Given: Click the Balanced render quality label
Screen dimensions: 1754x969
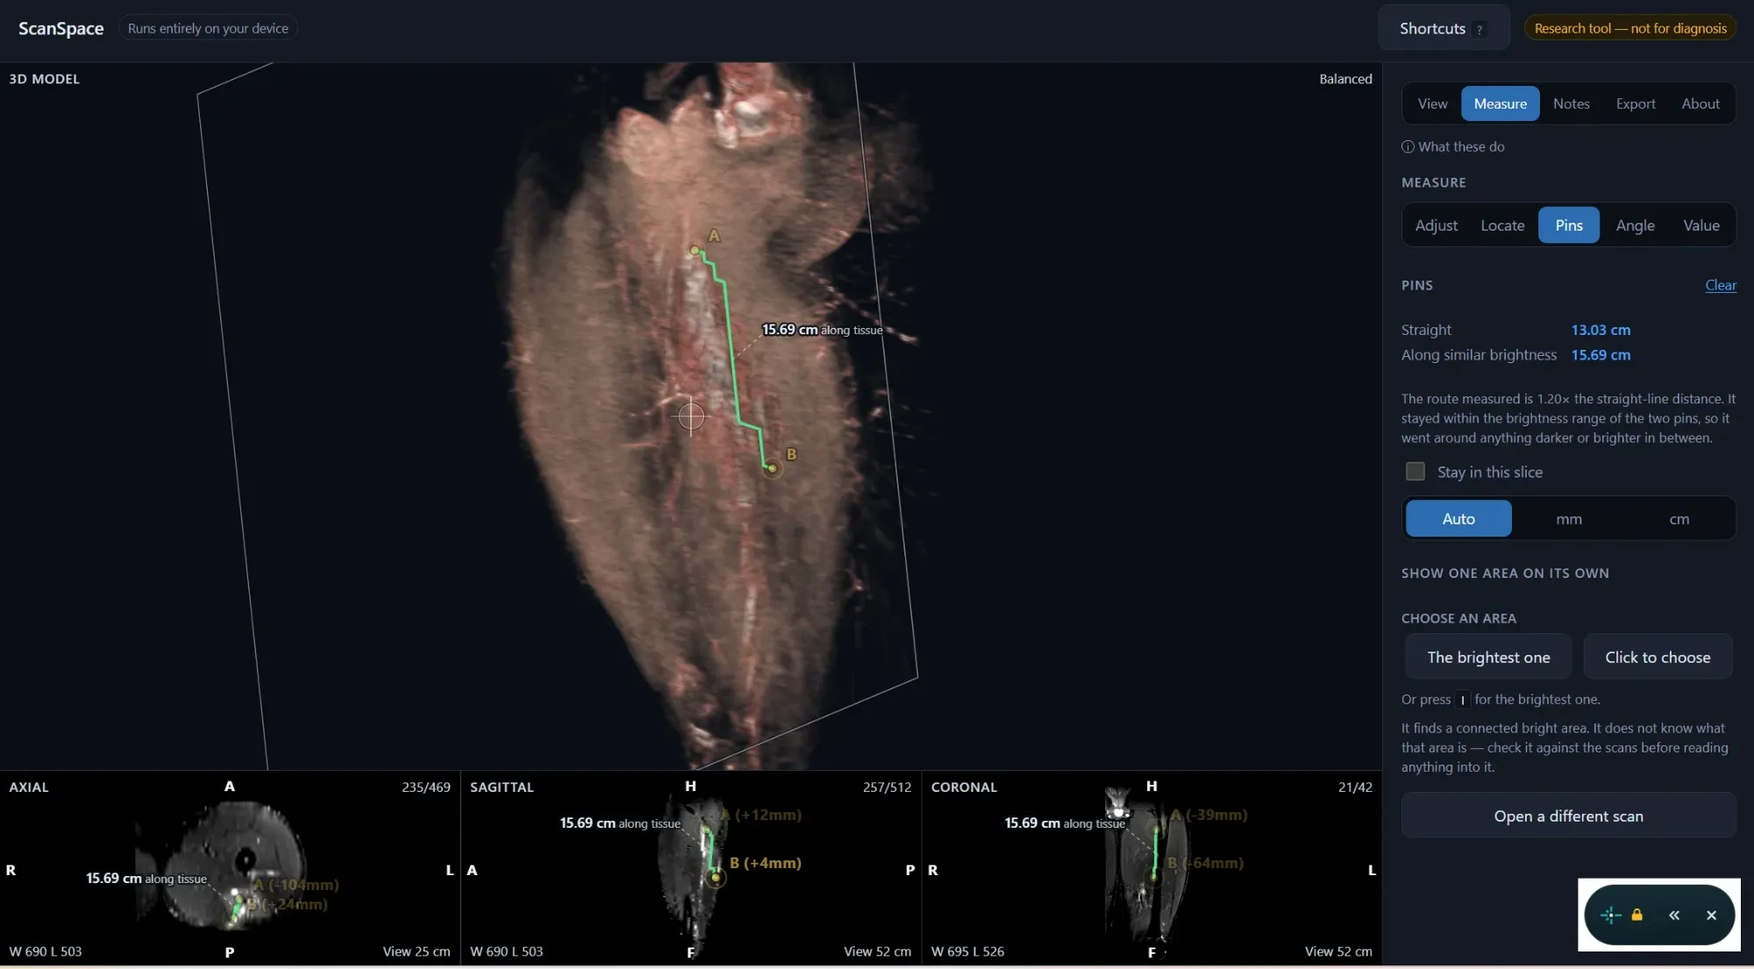Looking at the screenshot, I should [1345, 79].
